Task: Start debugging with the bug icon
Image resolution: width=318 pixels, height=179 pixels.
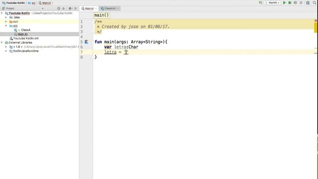Action: [x=290, y=2]
